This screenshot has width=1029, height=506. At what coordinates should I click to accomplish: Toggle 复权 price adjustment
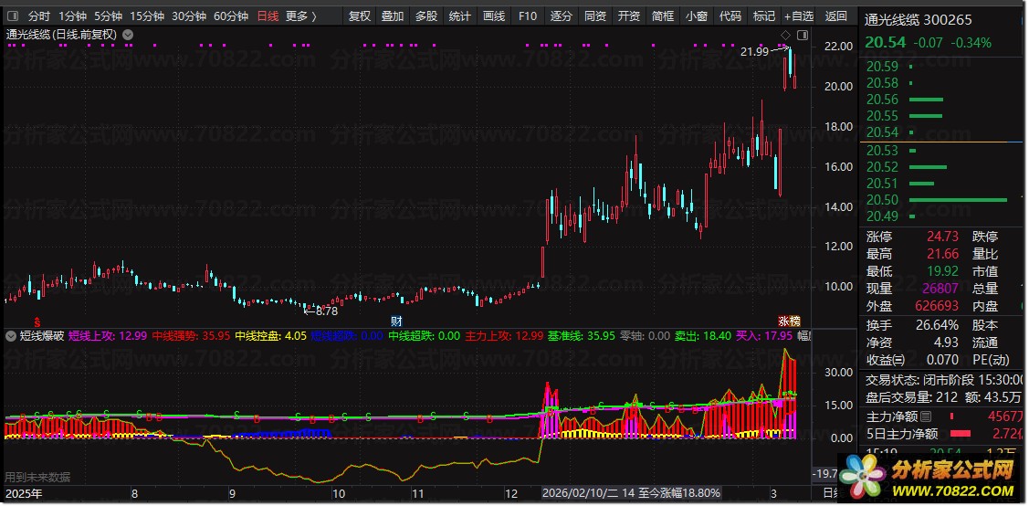[360, 16]
